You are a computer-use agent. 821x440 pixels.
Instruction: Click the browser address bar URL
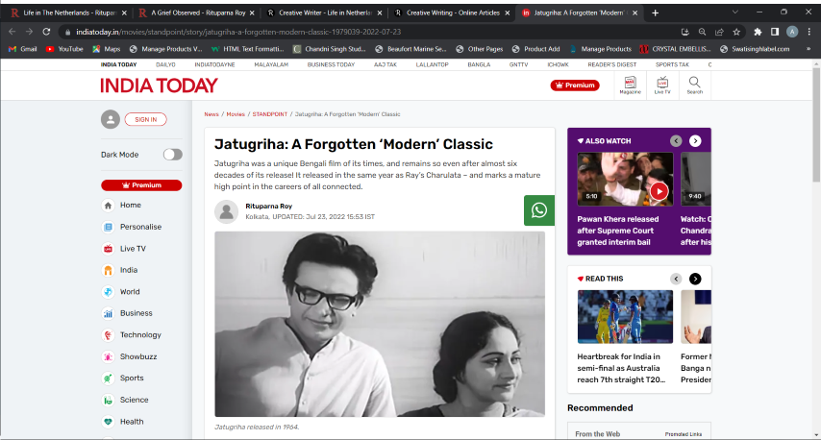click(238, 32)
